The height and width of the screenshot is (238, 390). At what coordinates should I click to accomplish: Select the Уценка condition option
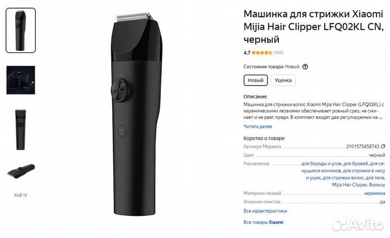[x=283, y=80]
